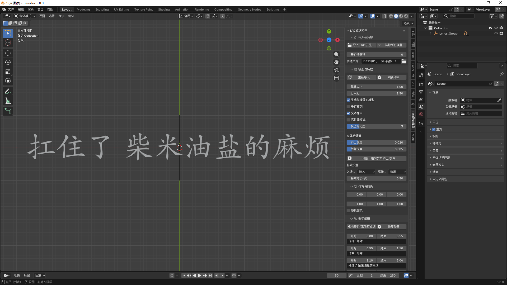Select the Measure tool
507x285 pixels.
coord(8,101)
